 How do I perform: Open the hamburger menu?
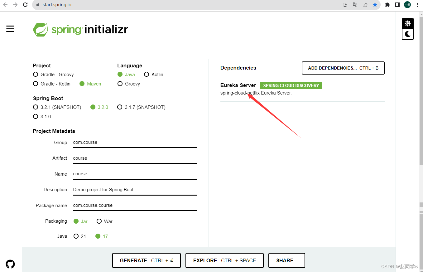click(x=10, y=29)
